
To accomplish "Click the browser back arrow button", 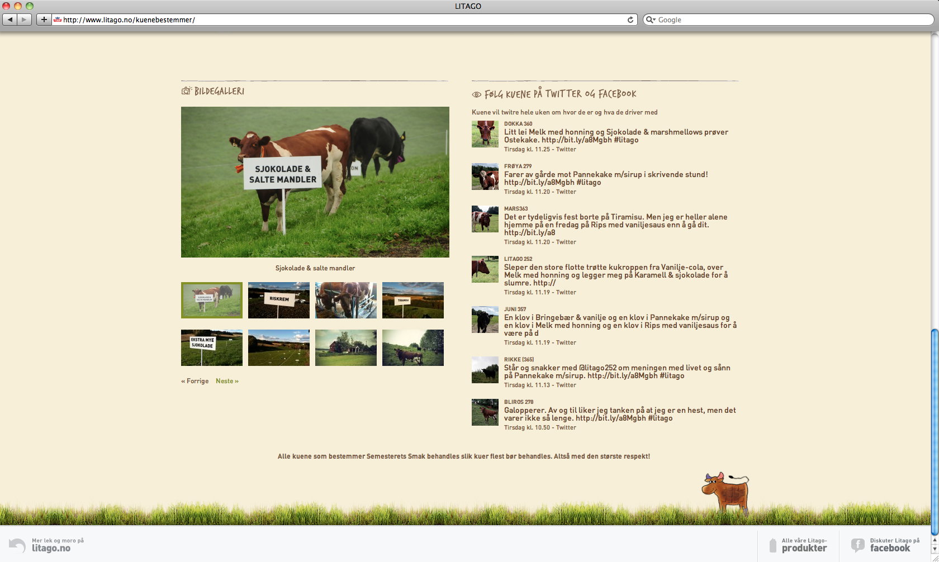I will 10,20.
